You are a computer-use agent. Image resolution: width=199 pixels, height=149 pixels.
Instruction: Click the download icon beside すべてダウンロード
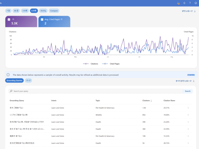[x=194, y=81]
